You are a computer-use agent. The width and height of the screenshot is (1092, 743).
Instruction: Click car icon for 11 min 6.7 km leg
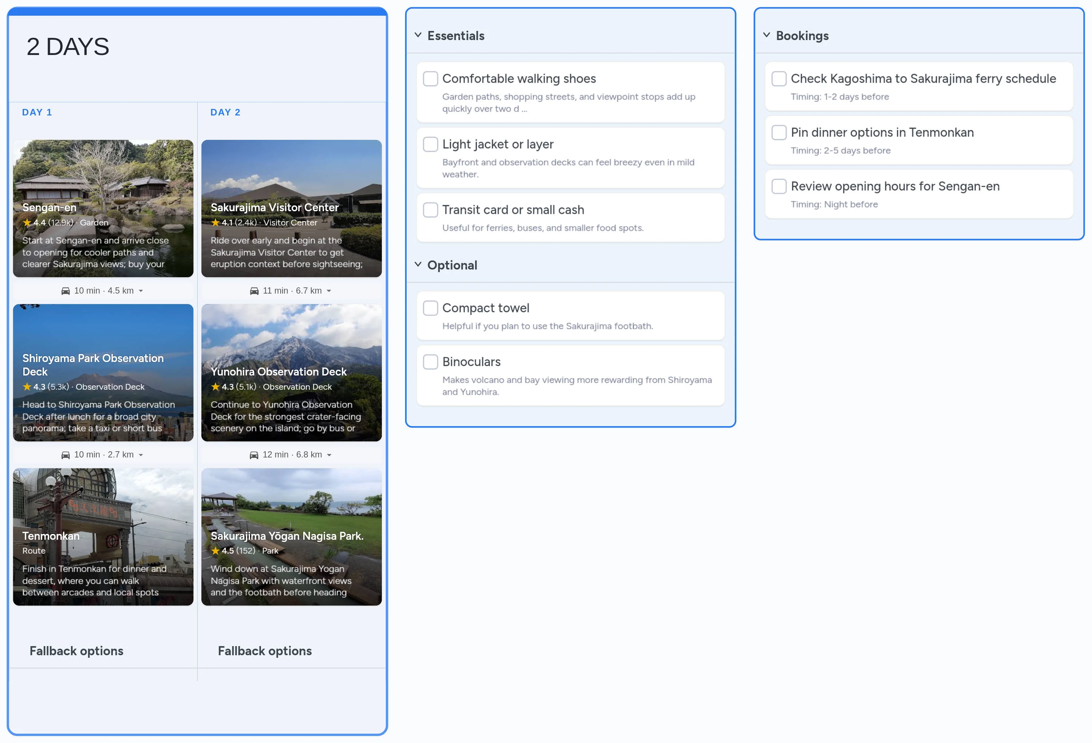coord(254,291)
